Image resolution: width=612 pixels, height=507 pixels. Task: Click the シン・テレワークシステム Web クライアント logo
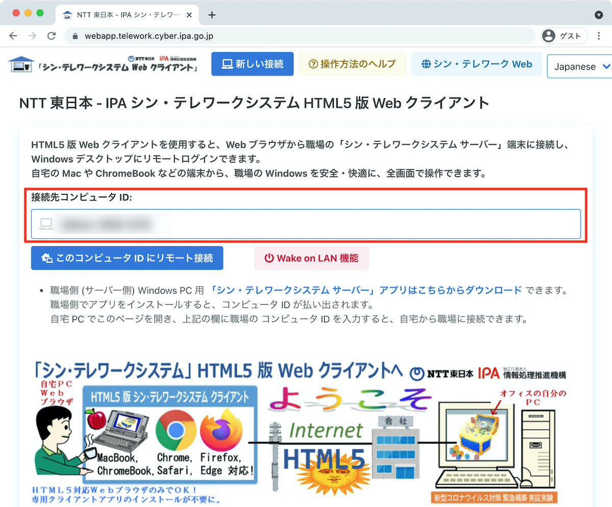pos(103,64)
